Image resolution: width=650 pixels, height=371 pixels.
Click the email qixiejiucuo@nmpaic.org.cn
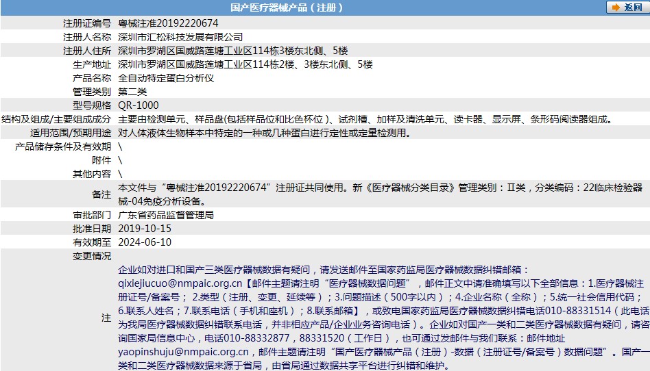click(x=180, y=283)
